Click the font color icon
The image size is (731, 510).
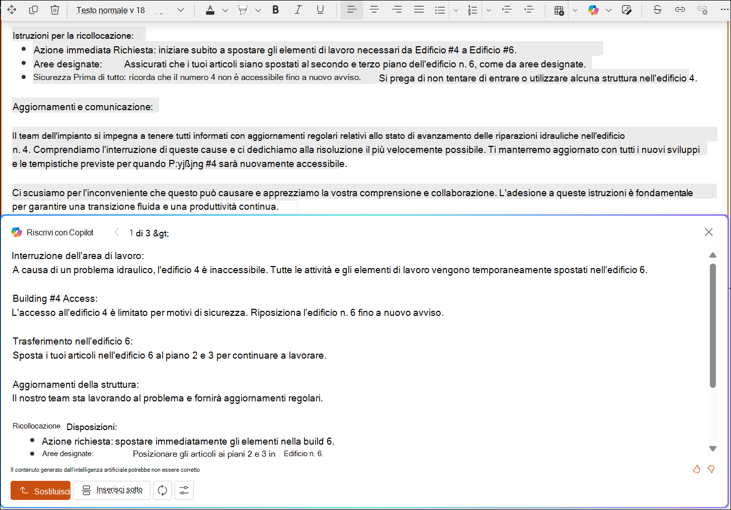click(210, 10)
